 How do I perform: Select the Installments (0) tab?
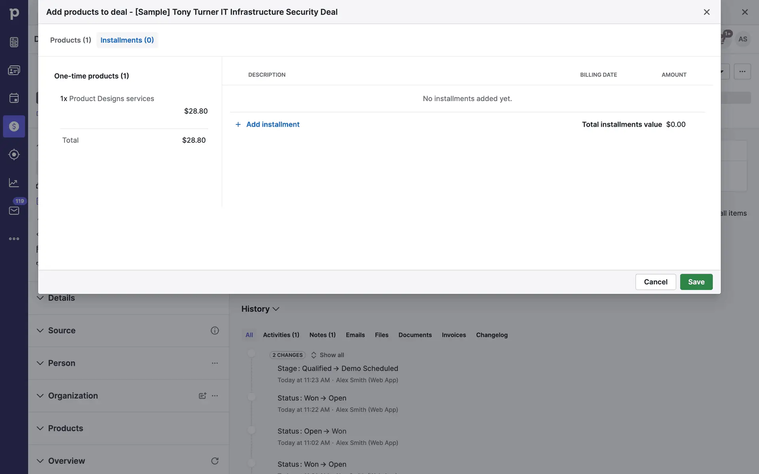pyautogui.click(x=127, y=40)
